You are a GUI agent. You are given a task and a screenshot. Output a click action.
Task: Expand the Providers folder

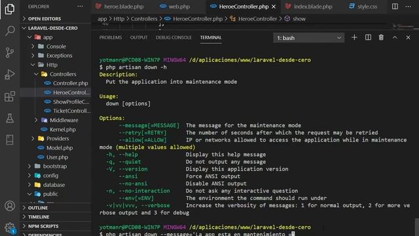56,138
